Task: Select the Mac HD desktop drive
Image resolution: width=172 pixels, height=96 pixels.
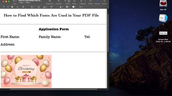Action: (x=163, y=5)
